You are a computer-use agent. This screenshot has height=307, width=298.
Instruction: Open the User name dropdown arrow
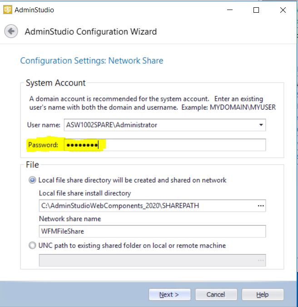[261, 125]
